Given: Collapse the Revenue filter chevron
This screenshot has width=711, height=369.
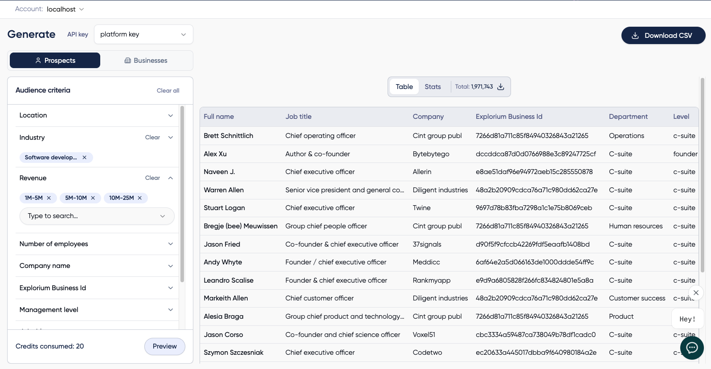Looking at the screenshot, I should click(171, 178).
